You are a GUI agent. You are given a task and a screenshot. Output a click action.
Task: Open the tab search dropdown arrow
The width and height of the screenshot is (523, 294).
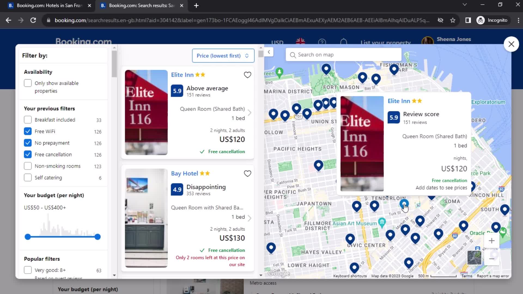click(x=465, y=5)
